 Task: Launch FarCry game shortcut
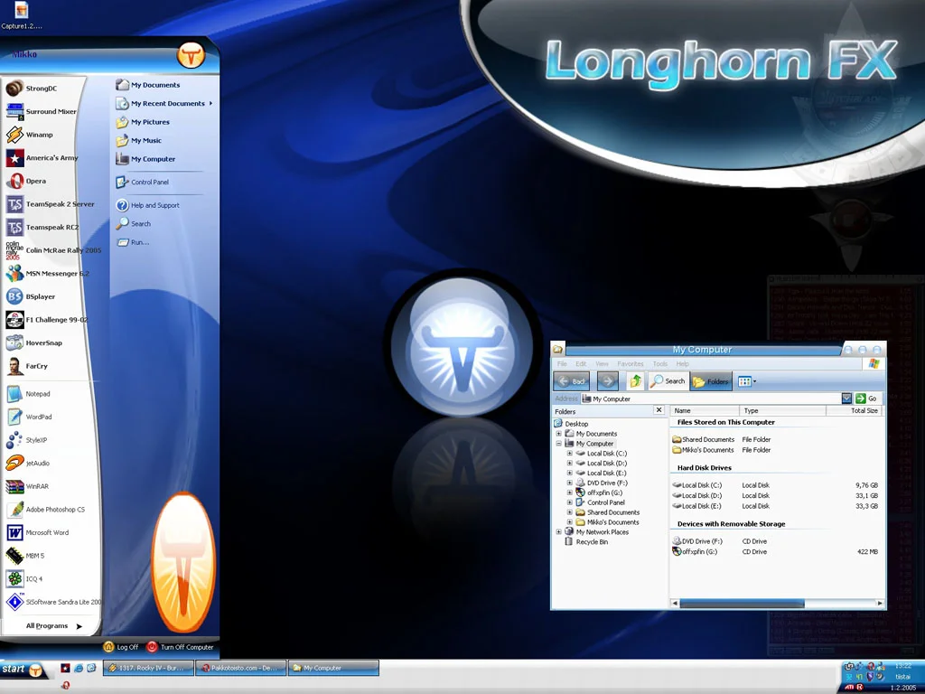click(x=34, y=366)
